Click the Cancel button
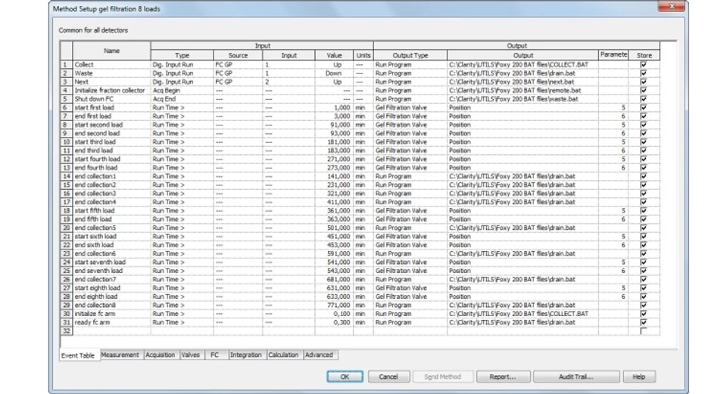Image resolution: width=727 pixels, height=394 pixels. (x=388, y=377)
